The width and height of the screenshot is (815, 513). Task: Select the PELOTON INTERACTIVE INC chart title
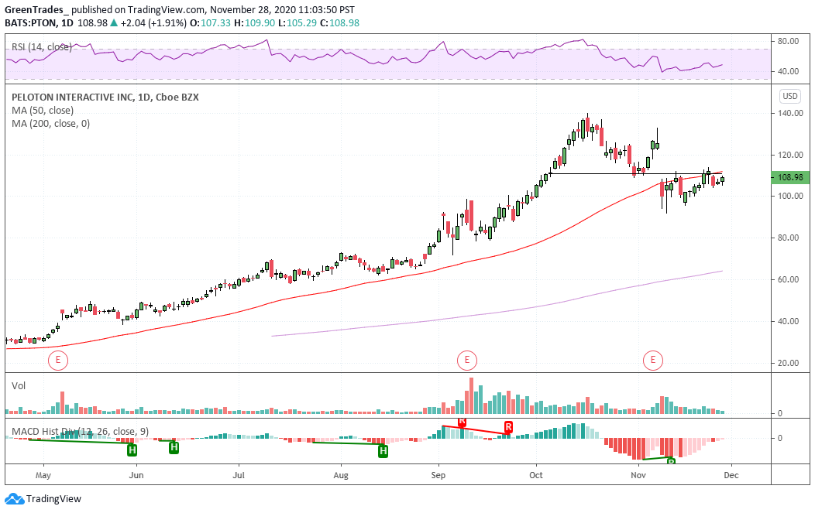105,97
